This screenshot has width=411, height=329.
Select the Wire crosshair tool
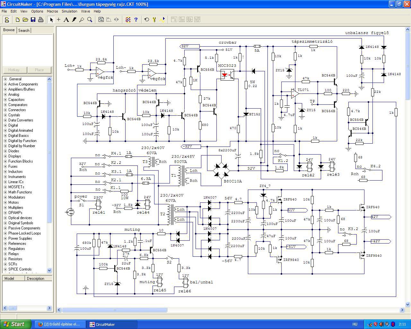pos(59,20)
